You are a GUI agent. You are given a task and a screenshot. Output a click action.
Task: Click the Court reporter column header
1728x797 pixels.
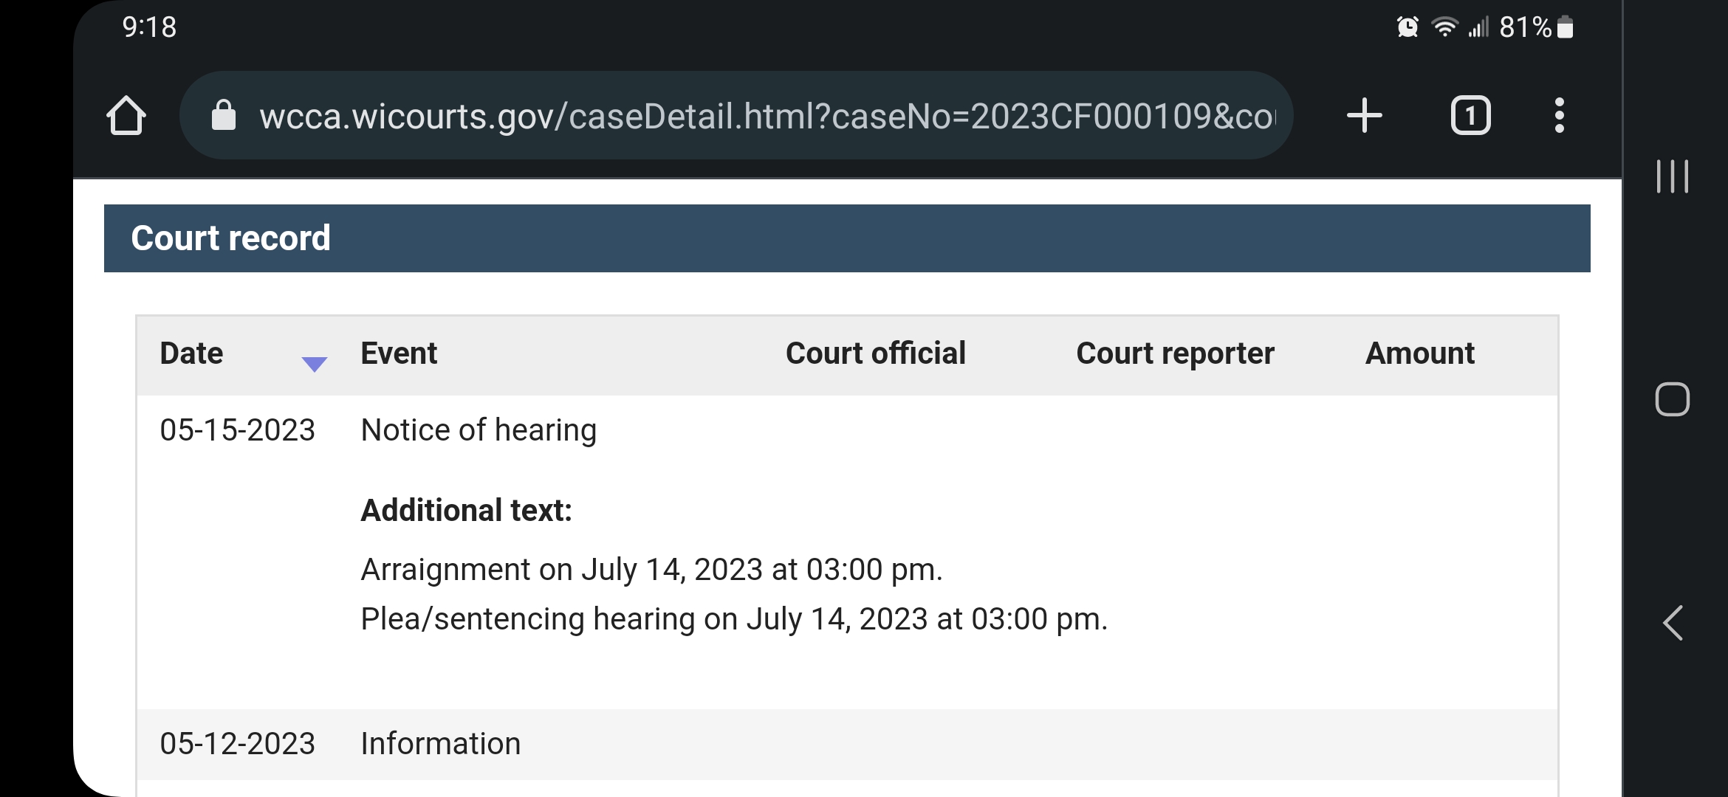1176,353
